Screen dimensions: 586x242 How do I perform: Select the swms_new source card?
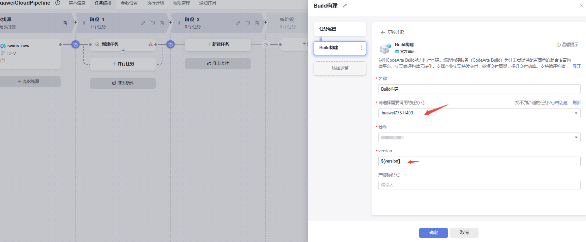pyautogui.click(x=30, y=54)
